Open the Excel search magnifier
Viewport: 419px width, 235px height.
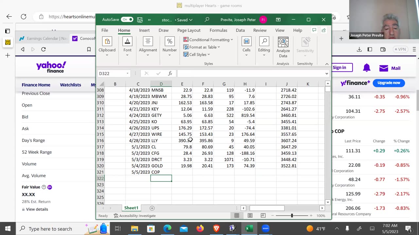pyautogui.click(x=207, y=20)
